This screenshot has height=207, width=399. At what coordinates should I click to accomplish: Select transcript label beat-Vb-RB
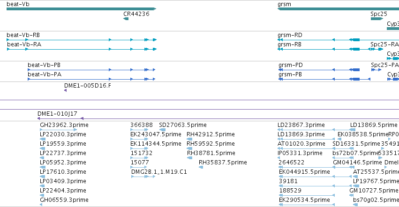(x=23, y=35)
